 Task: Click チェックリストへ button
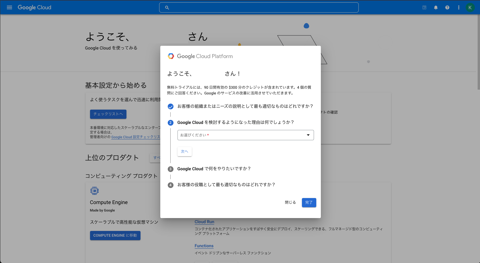[x=108, y=114]
